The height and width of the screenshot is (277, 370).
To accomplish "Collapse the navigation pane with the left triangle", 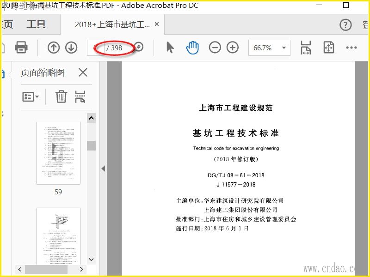I will tap(103, 169).
